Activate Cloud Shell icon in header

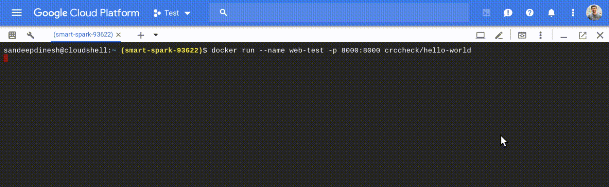(486, 13)
